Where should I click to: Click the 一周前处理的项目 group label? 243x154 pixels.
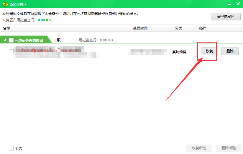[x=29, y=40]
